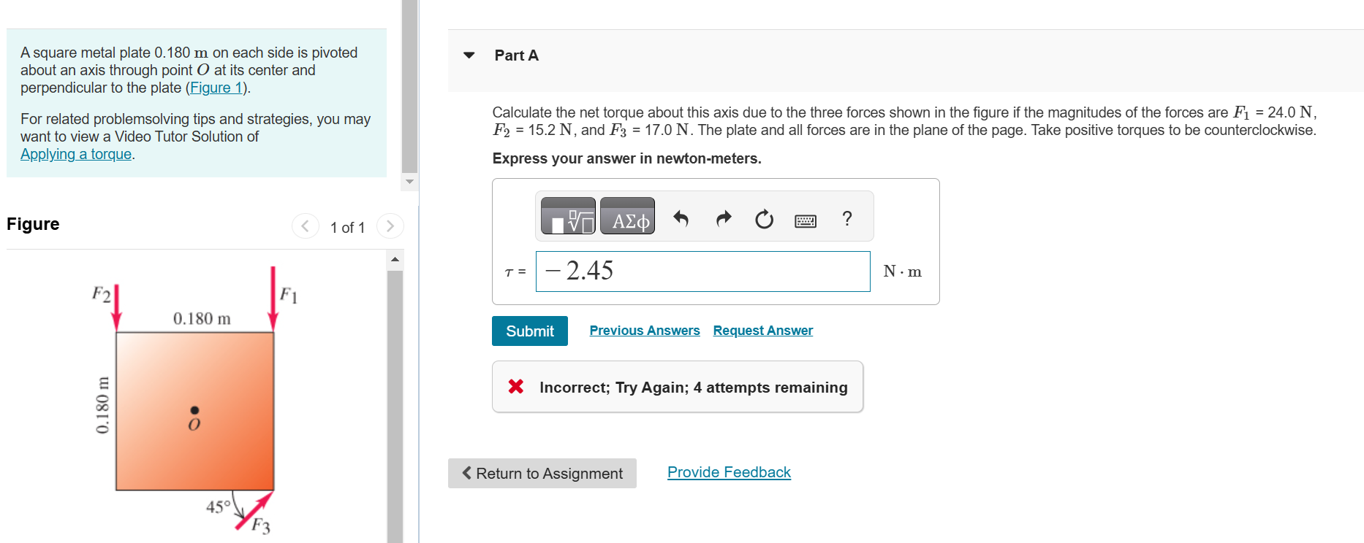The height and width of the screenshot is (543, 1364).
Task: Click the previous figure chevron
Action: (306, 226)
